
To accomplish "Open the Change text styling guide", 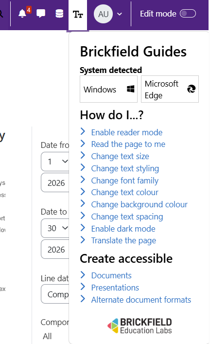I will click(125, 168).
